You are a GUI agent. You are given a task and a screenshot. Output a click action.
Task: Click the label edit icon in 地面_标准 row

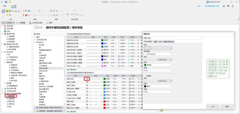click(87, 79)
